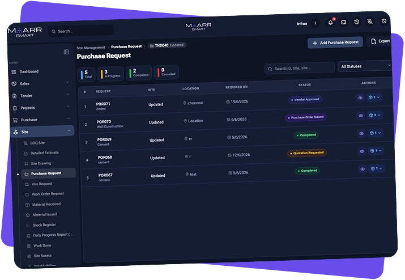Viewport: 405px width, 280px height.
Task: Filter by the green Completed counter
Action: click(139, 73)
